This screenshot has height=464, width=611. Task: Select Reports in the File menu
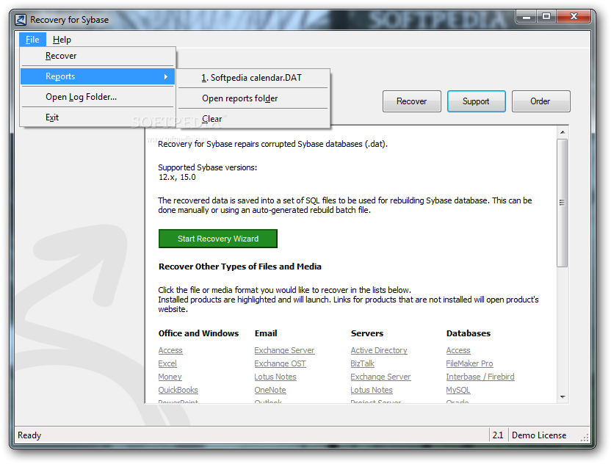[x=98, y=76]
